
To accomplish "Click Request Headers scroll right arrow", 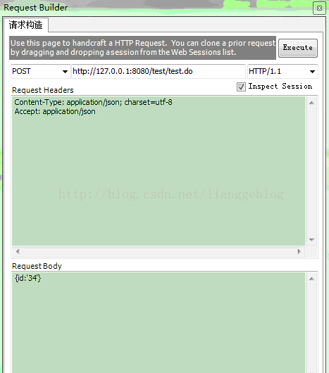I will pyautogui.click(x=299, y=251).
